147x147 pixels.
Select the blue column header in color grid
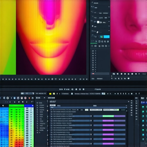pos(29,106)
